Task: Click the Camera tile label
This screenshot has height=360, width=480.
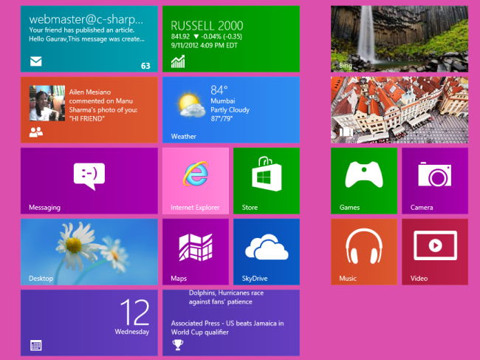Action: pyautogui.click(x=422, y=208)
